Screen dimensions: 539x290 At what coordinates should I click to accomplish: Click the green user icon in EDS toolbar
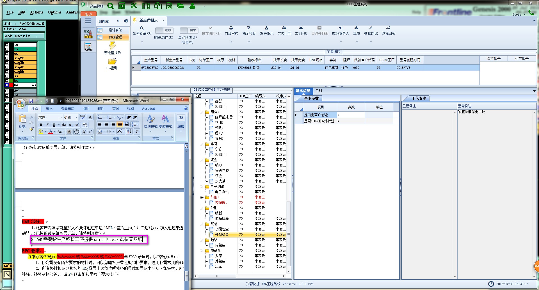coord(192,6)
